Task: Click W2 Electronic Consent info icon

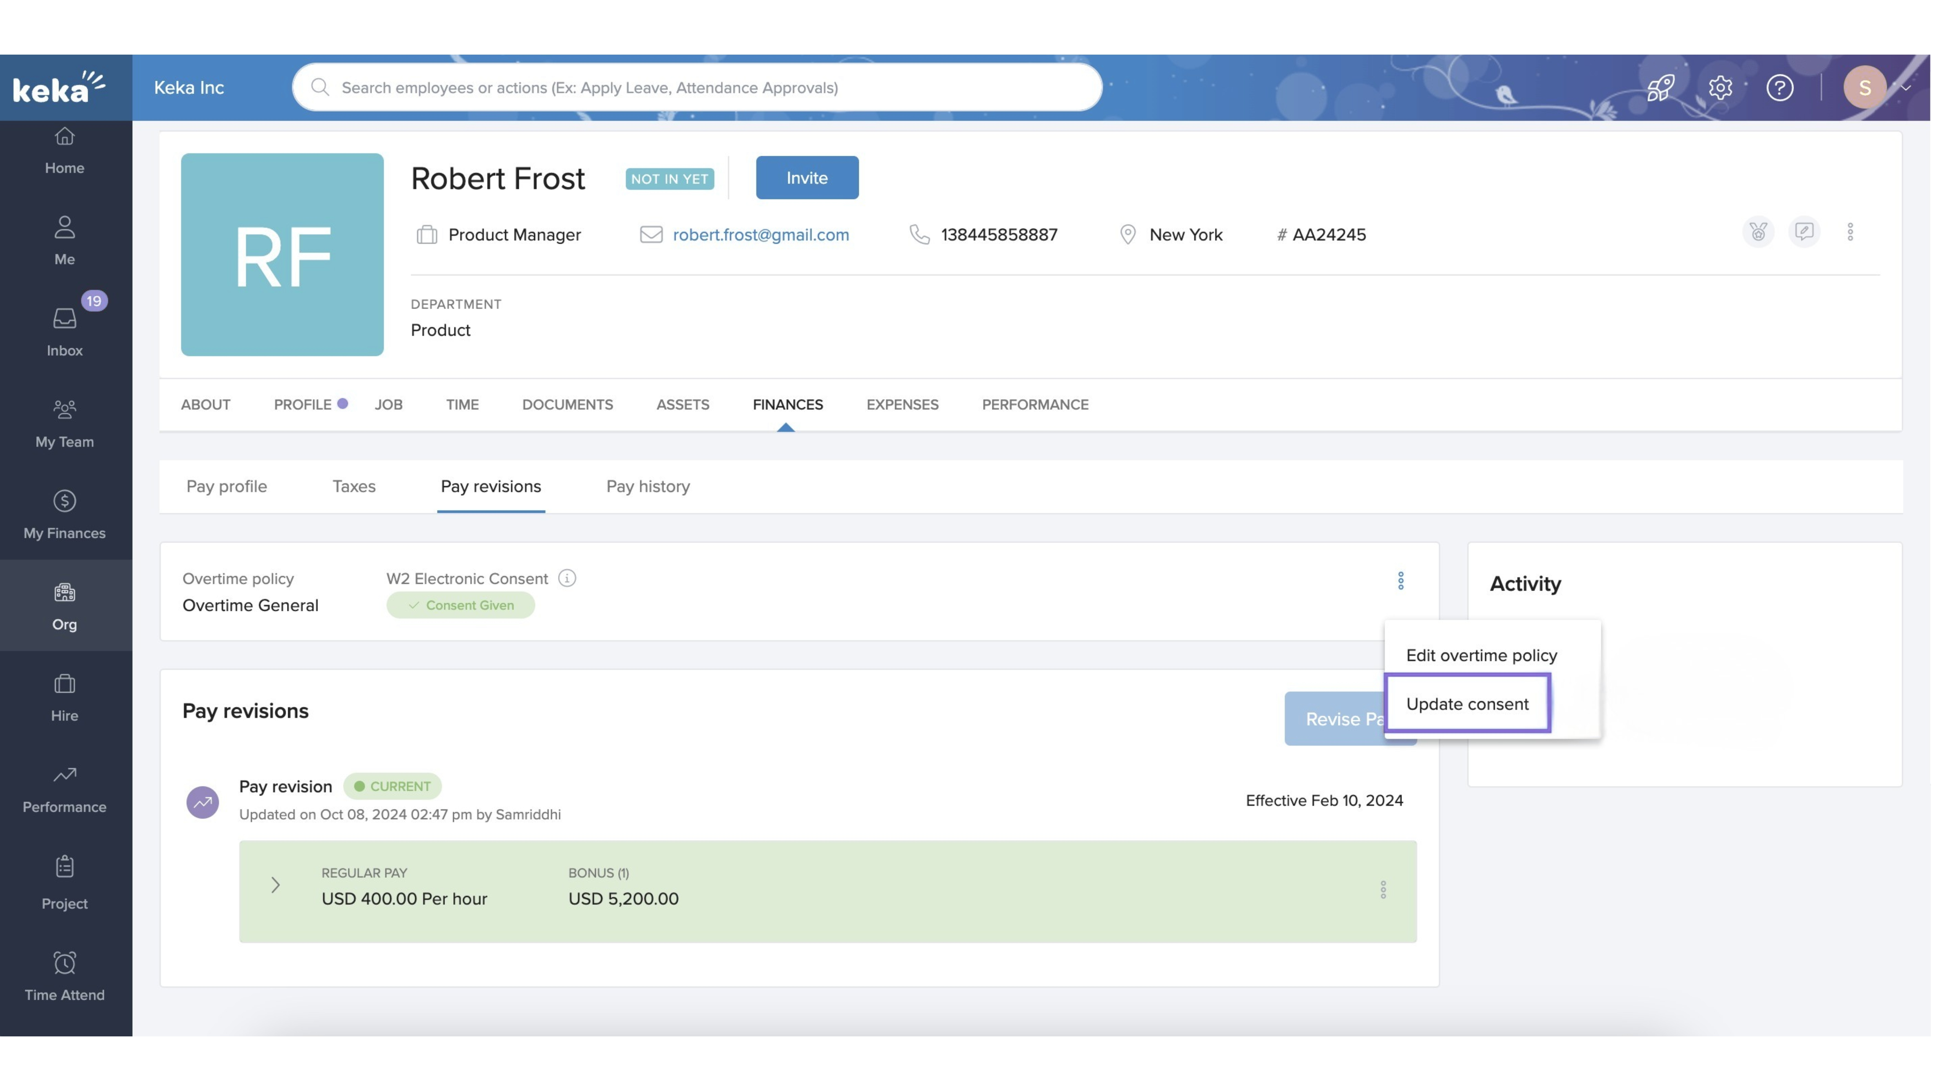Action: pyautogui.click(x=567, y=578)
